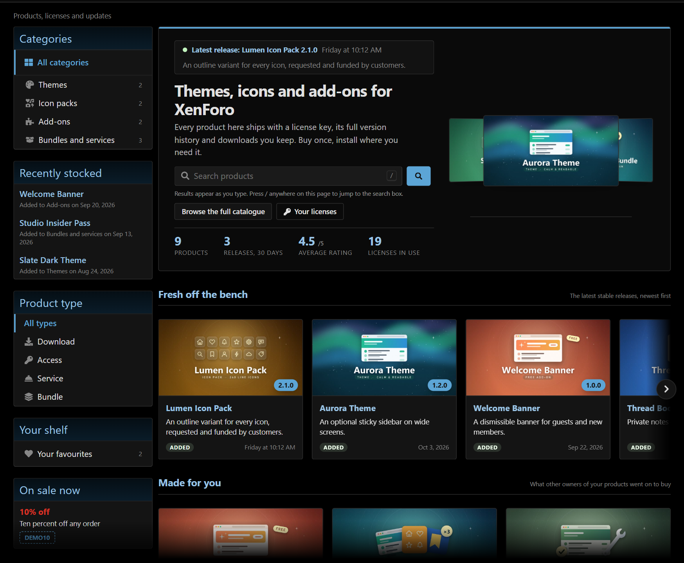Click the Aurora Theme hero slider image
The width and height of the screenshot is (684, 563).
pos(551,151)
